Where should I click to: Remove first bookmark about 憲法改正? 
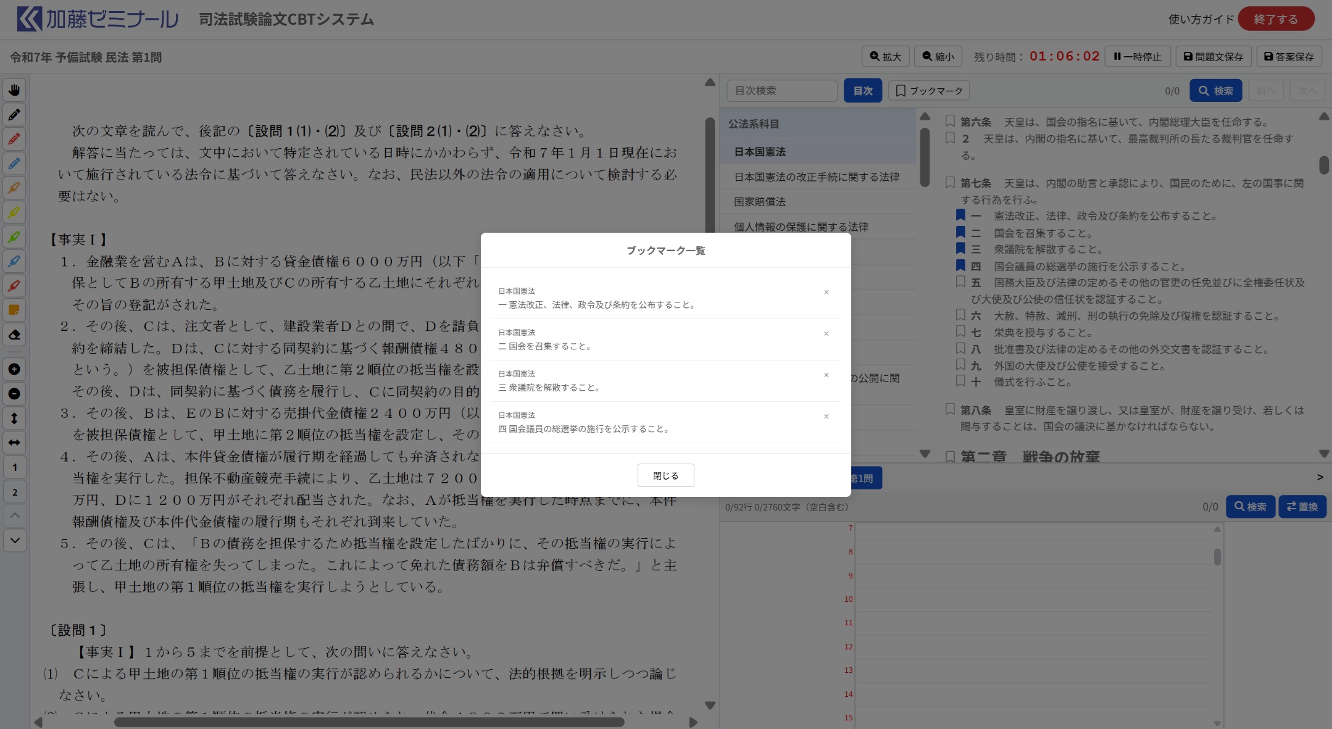[826, 293]
